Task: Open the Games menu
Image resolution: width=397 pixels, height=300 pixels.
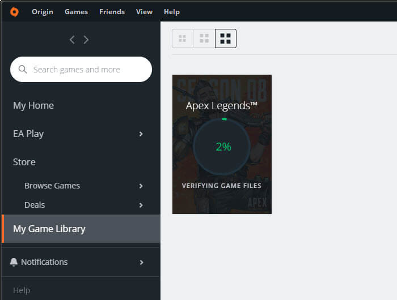Action: tap(76, 12)
